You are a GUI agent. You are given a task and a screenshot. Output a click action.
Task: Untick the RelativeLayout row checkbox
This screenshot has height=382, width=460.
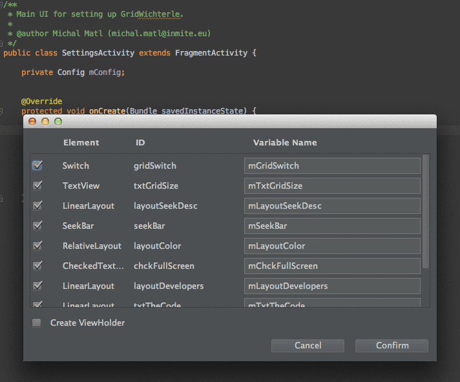[x=37, y=246]
